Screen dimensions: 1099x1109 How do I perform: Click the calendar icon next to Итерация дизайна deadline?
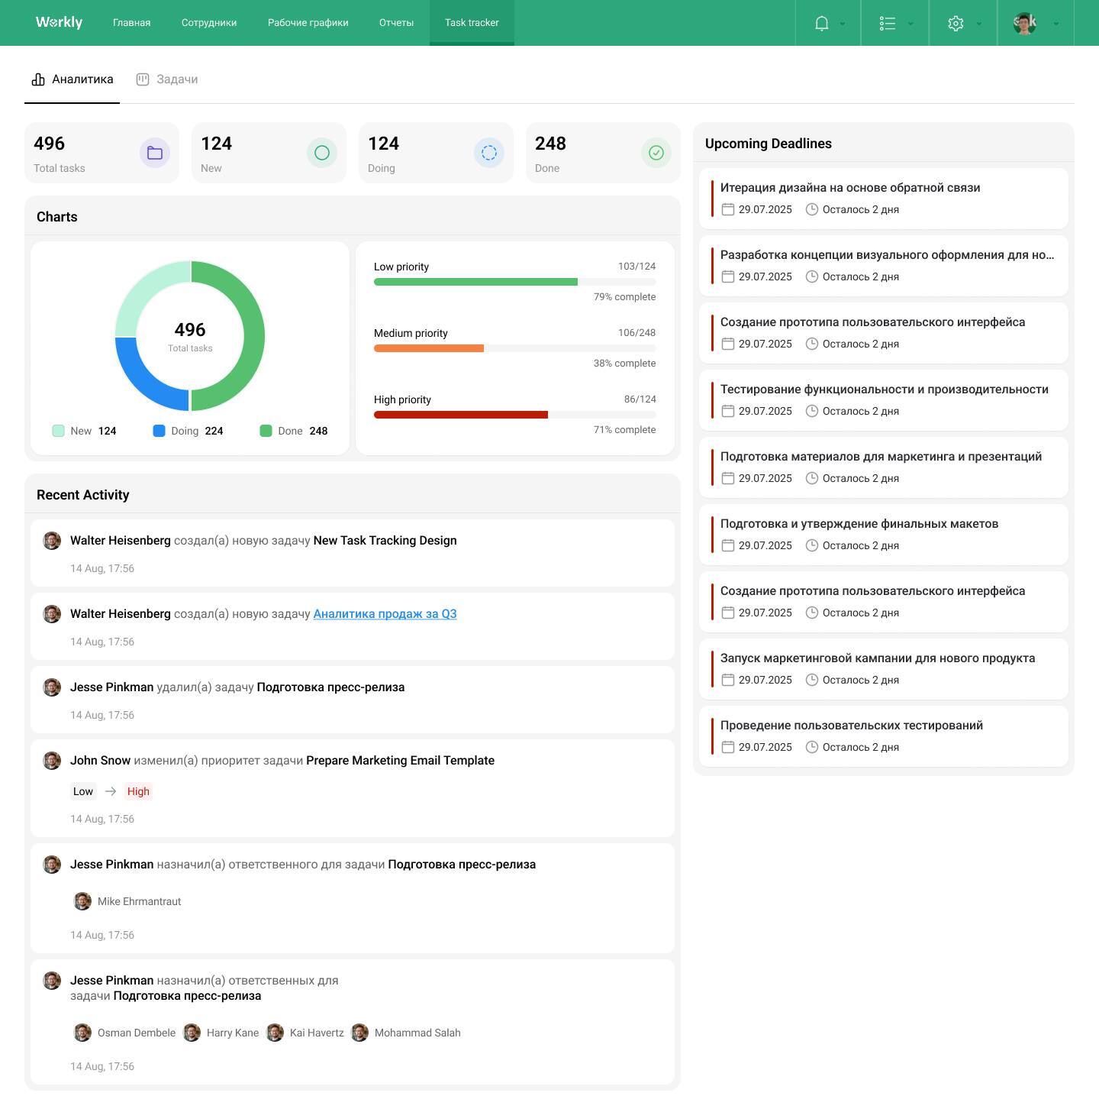(x=728, y=209)
